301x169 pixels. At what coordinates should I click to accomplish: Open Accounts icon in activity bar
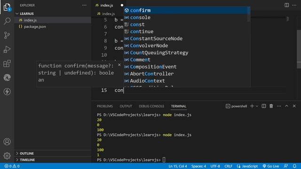pos(7,142)
